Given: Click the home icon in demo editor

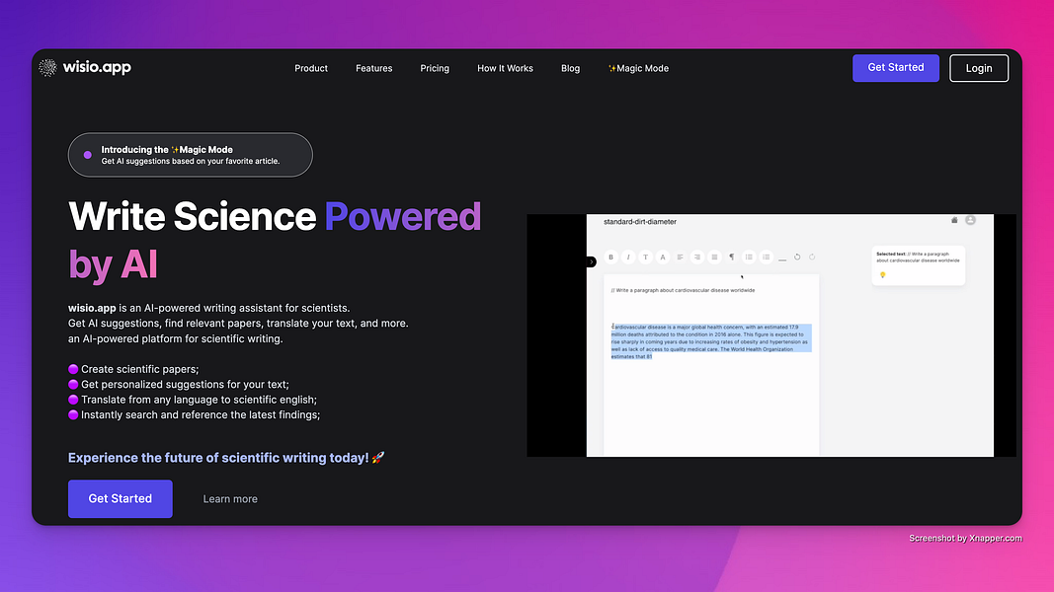Looking at the screenshot, I should pos(954,220).
